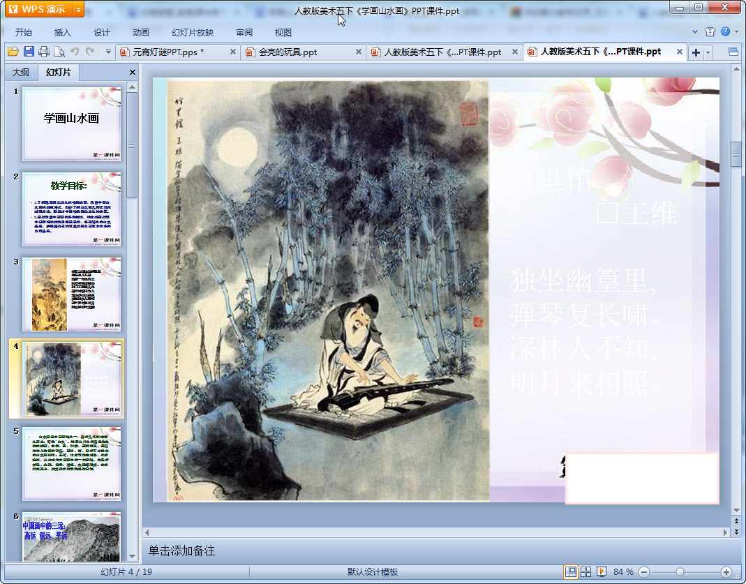Close the slide thumbnail pane
Image resolution: width=746 pixels, height=584 pixels.
[133, 73]
